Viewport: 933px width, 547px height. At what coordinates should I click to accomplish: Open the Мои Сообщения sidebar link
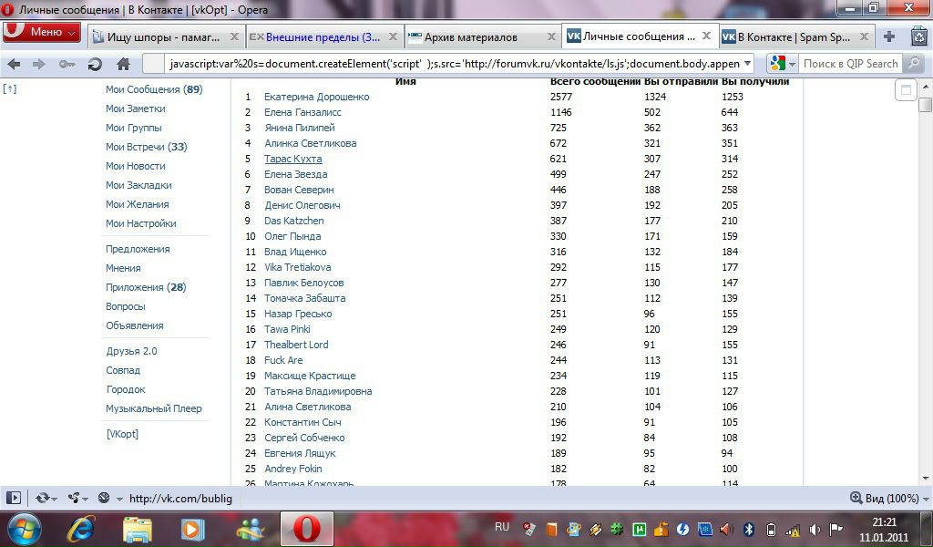click(x=143, y=89)
